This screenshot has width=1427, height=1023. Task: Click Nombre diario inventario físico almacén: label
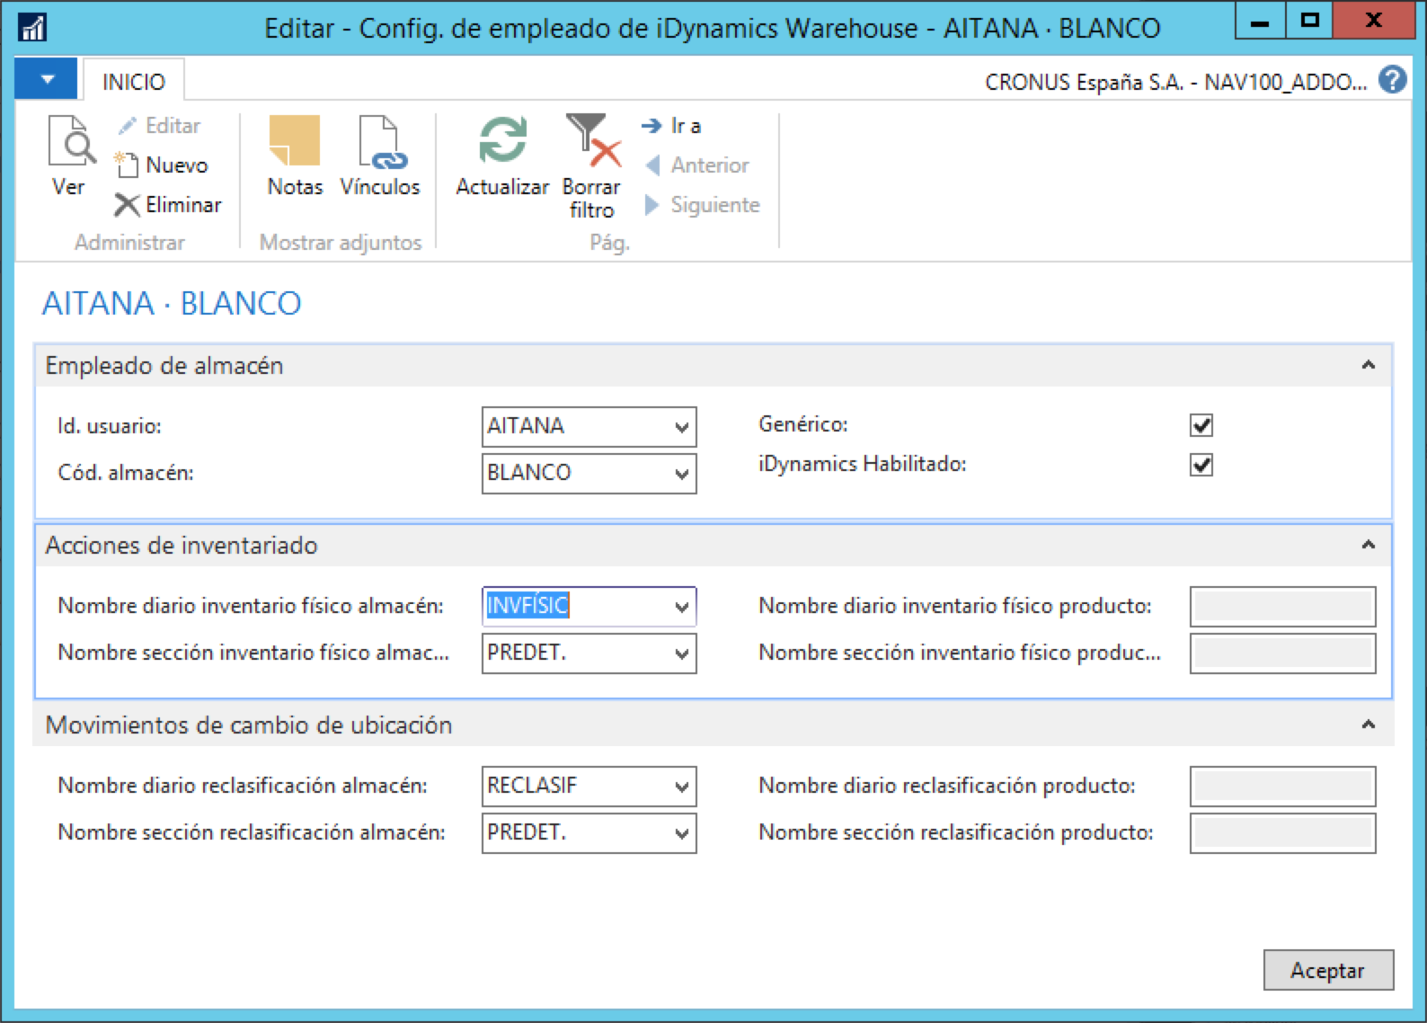pyautogui.click(x=251, y=606)
